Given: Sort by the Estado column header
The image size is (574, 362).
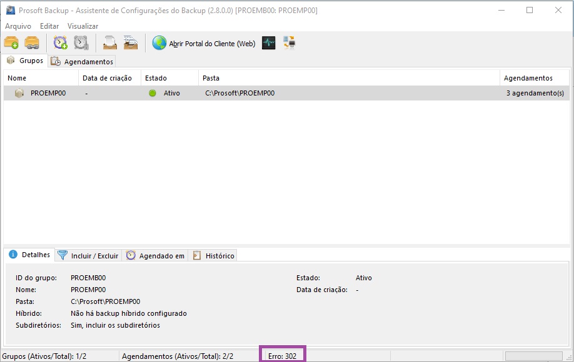Looking at the screenshot, I should coord(170,78).
